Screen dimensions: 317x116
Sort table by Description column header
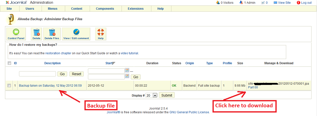[53, 63]
